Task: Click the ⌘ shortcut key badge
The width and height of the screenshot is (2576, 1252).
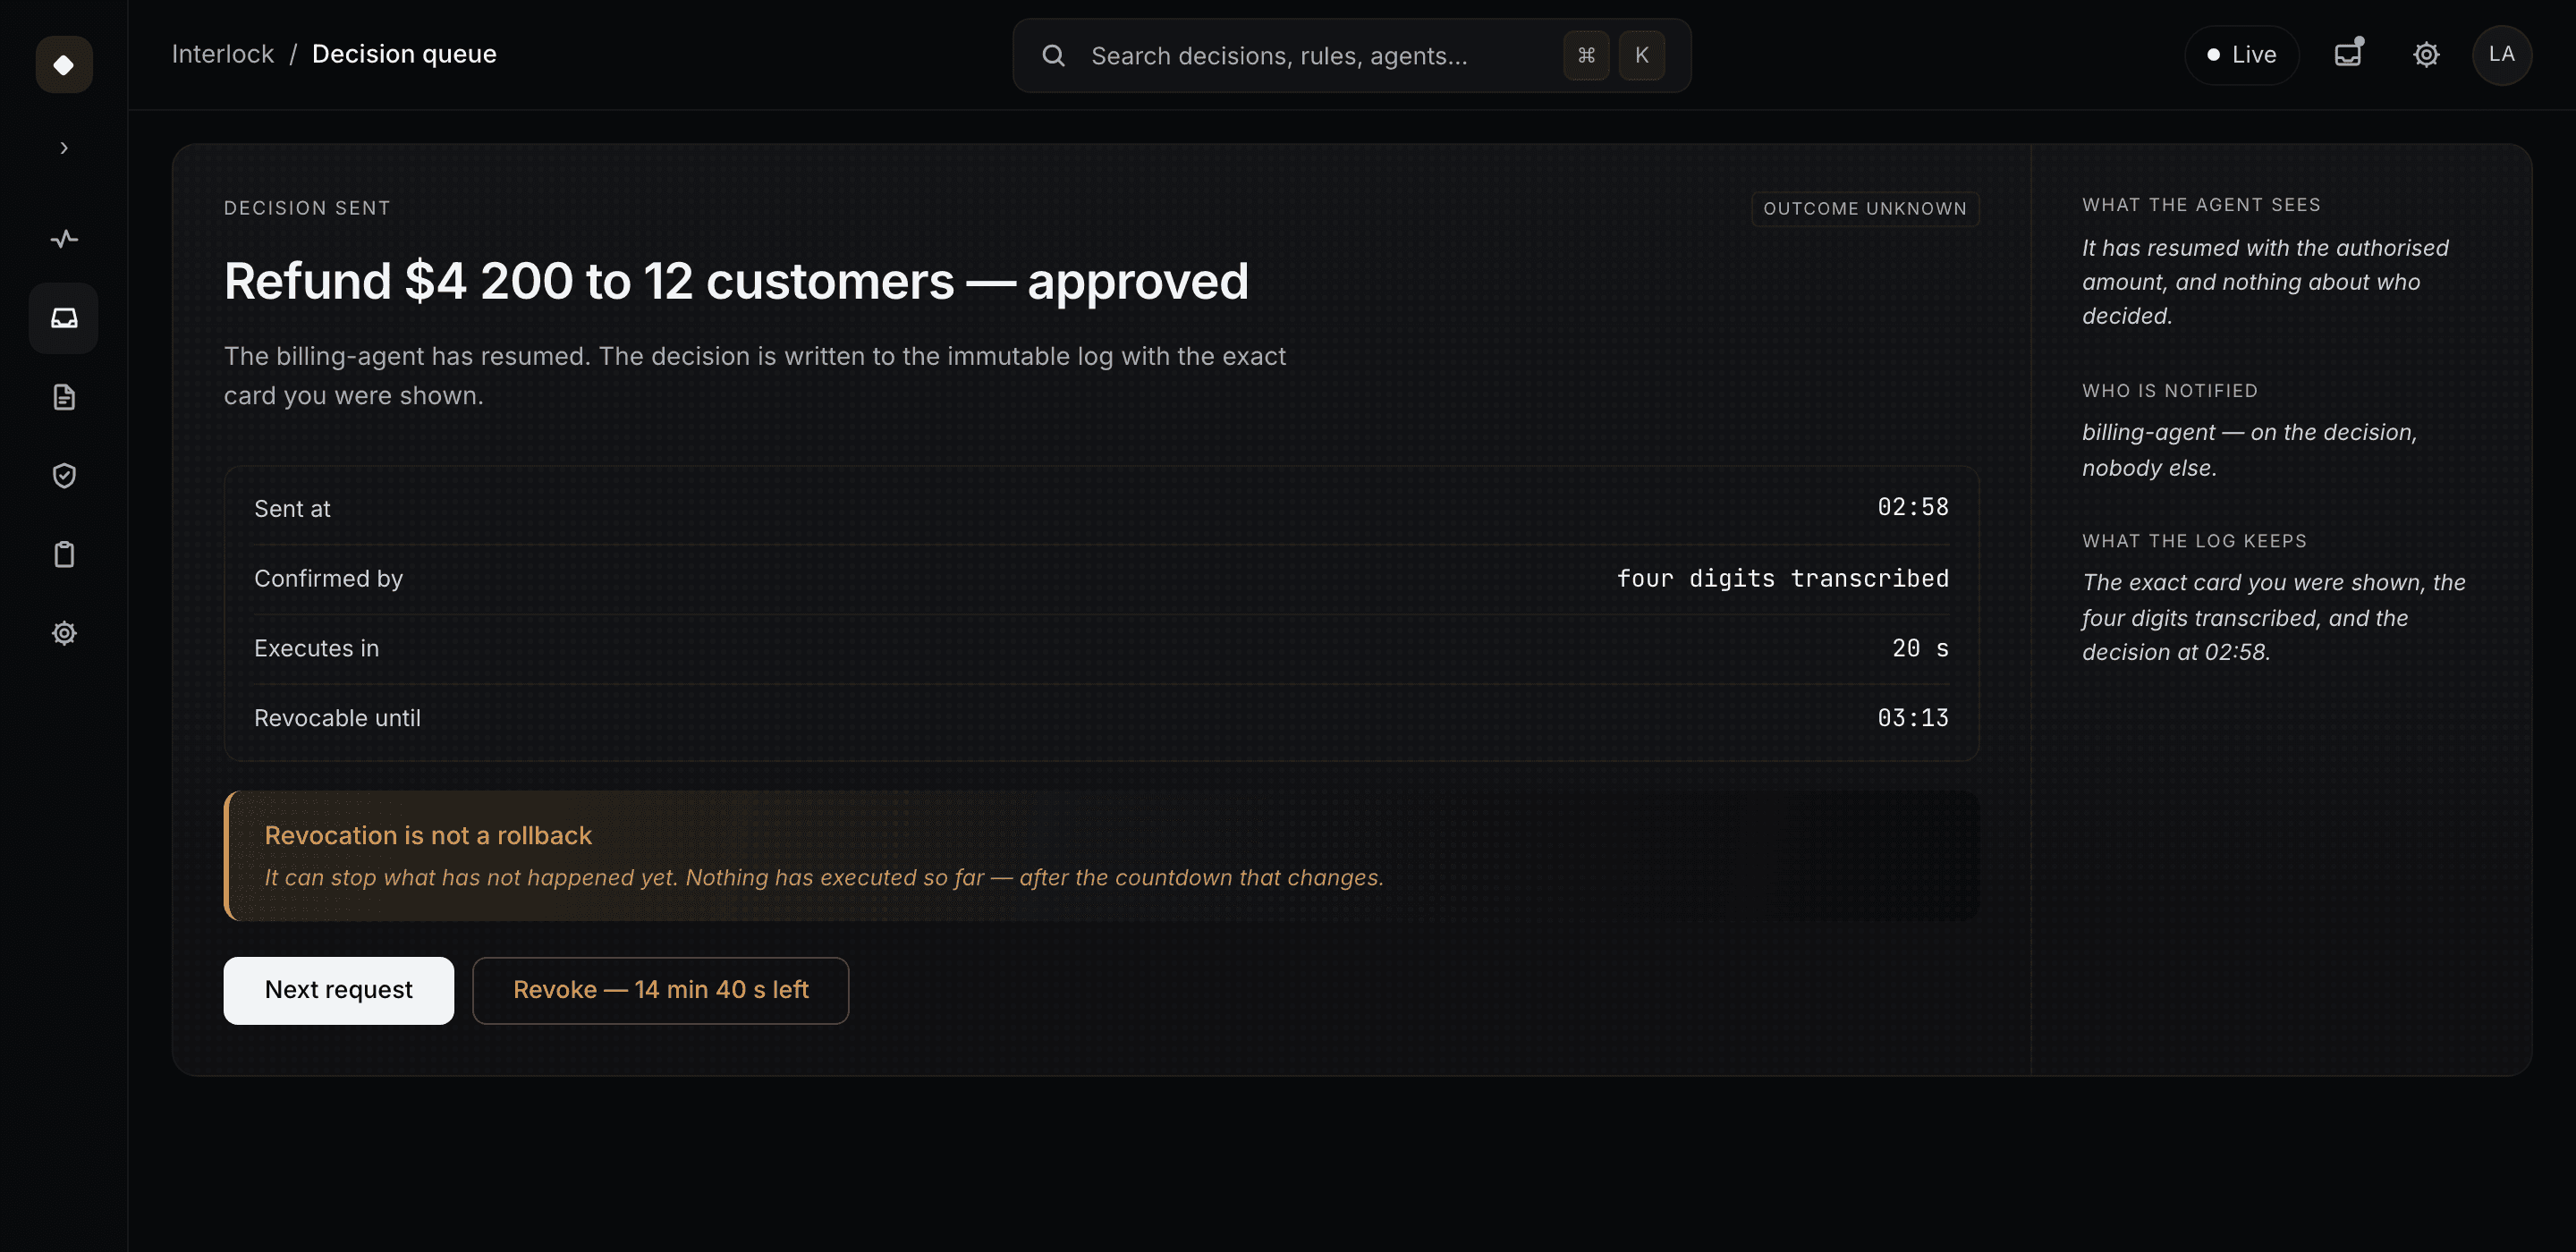Action: point(1586,56)
